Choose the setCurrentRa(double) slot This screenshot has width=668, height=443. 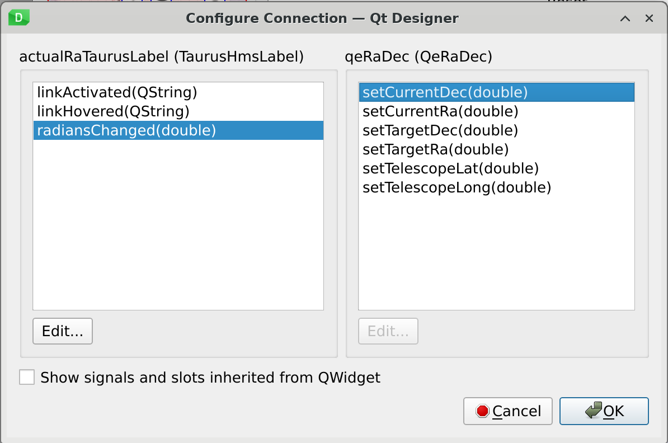[440, 111]
